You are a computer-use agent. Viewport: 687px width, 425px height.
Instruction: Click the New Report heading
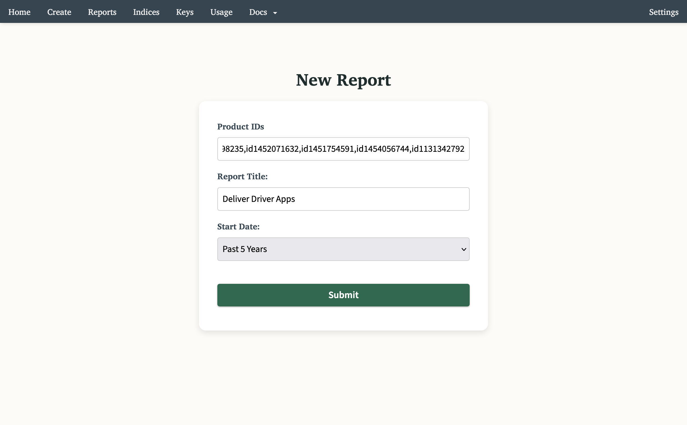[x=343, y=80]
